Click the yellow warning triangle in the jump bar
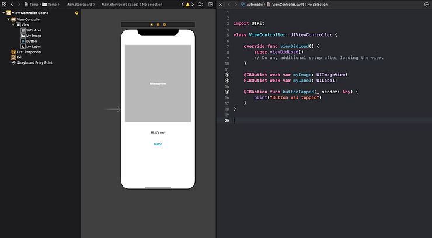432x238 pixels. pos(187,4)
